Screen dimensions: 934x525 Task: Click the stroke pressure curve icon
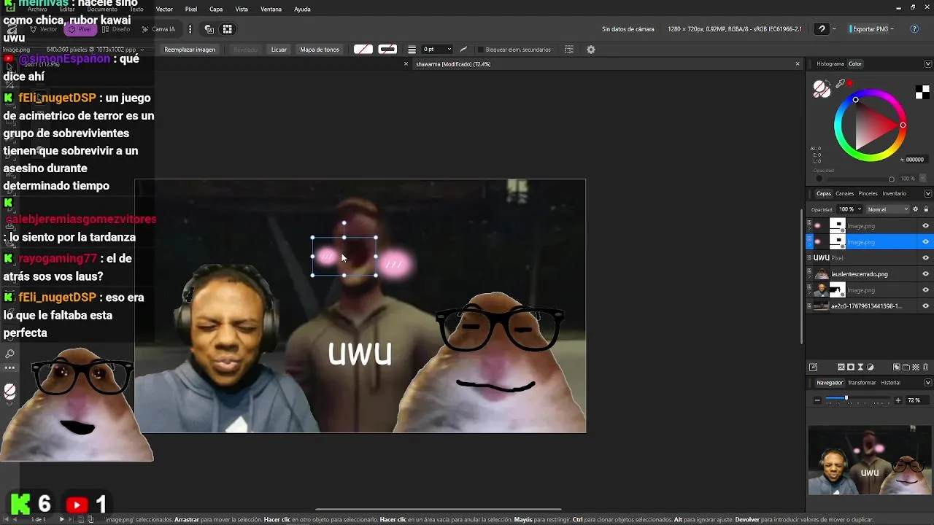[463, 50]
